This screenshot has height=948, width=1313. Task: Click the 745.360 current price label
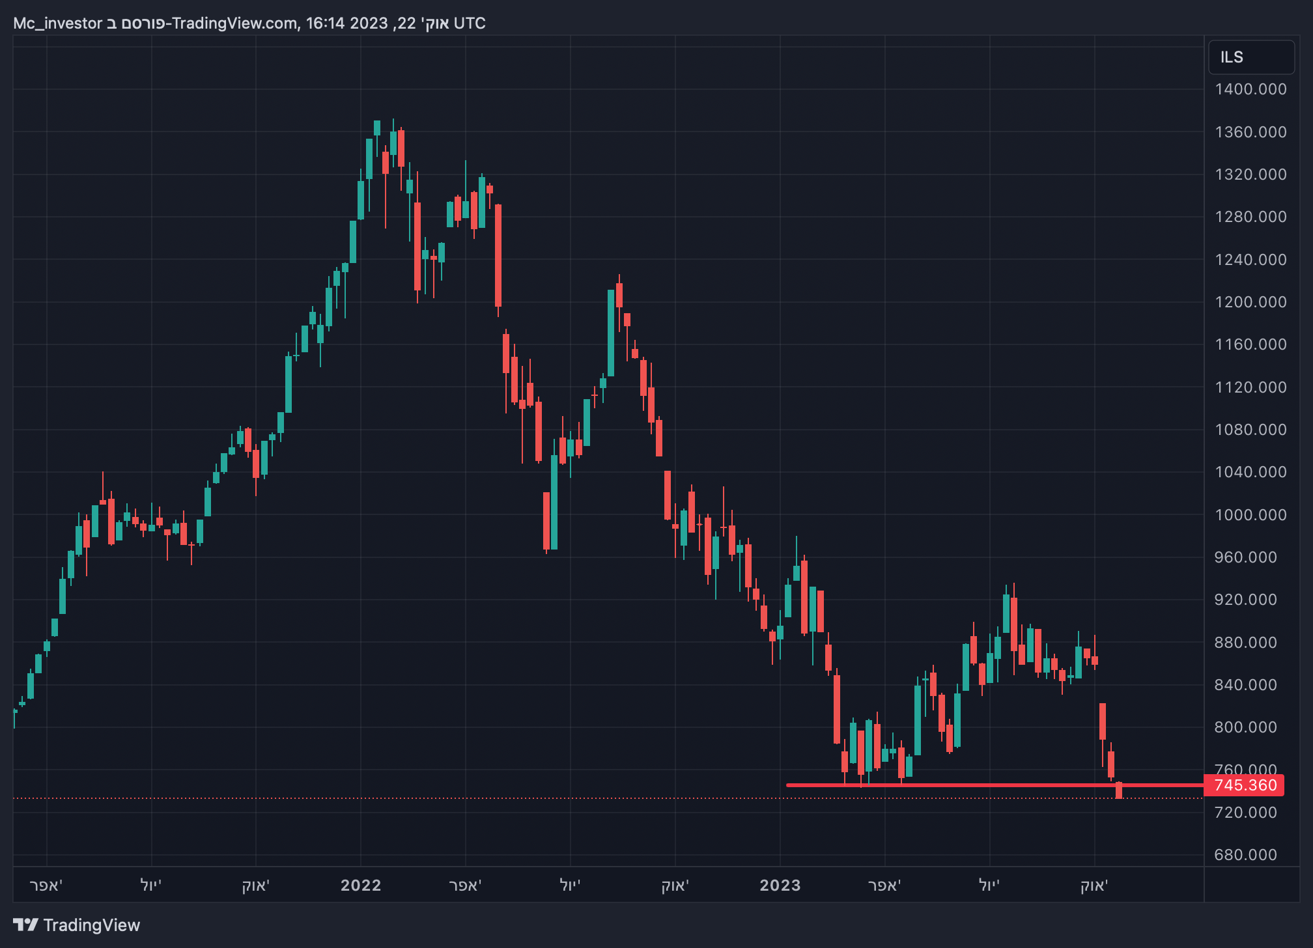pos(1244,785)
